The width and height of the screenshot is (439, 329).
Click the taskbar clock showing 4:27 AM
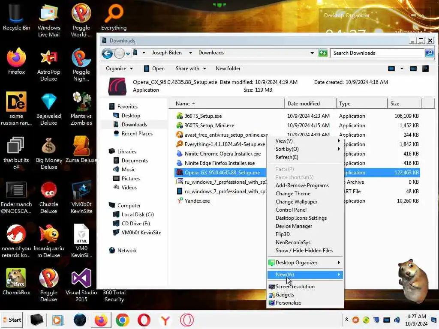[416, 320]
